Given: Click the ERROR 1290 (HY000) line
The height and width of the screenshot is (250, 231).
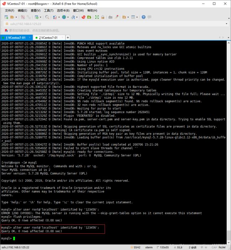Looking at the screenshot, I should (x=102, y=213).
